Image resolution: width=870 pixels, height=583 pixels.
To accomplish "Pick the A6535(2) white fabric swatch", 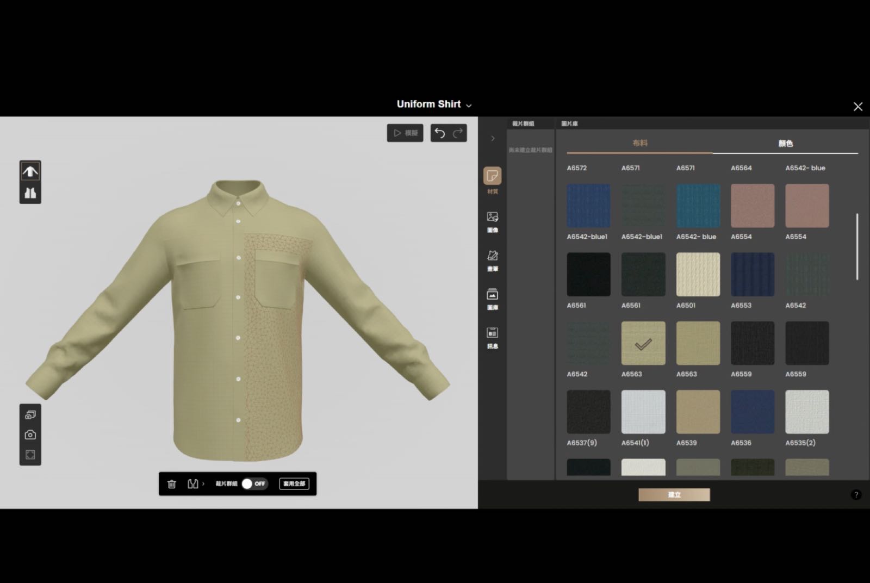I will [x=807, y=412].
